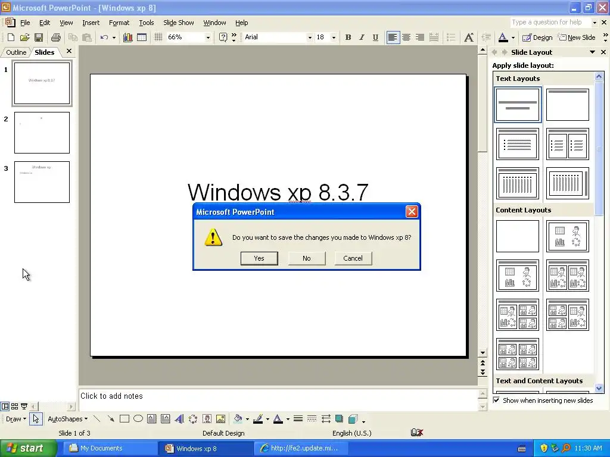Expand the Undo history dropdown arrow
The image size is (610, 457).
(x=114, y=37)
